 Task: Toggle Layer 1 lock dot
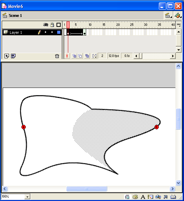tap(52, 32)
